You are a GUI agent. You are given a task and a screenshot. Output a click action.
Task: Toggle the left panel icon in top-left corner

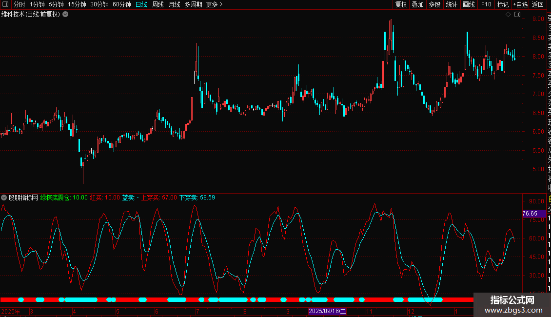point(5,4)
